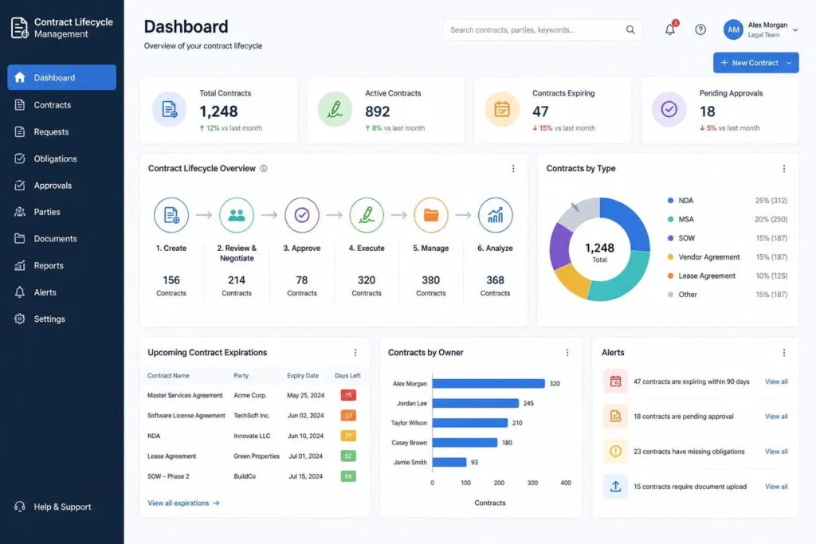Open the Upcoming Contract Expirations overflow menu

click(x=355, y=352)
